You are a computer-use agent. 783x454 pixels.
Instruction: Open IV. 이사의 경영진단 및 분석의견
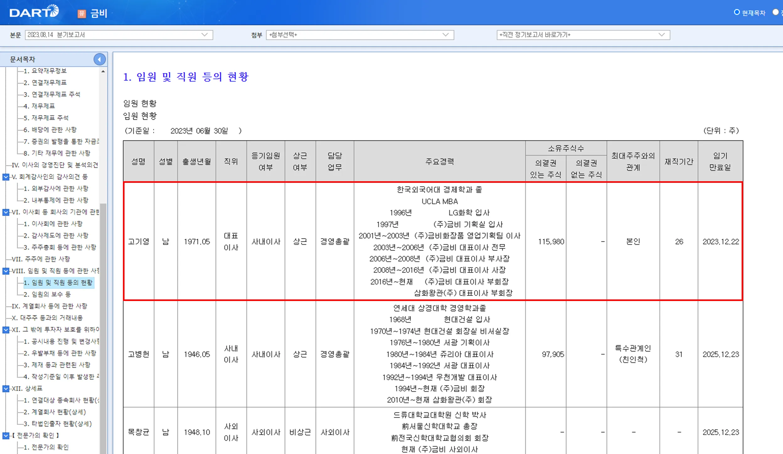click(x=55, y=165)
